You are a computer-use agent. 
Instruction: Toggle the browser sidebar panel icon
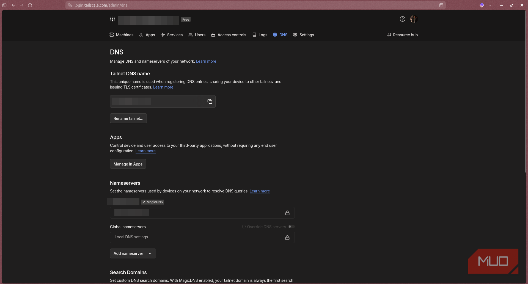point(4,5)
